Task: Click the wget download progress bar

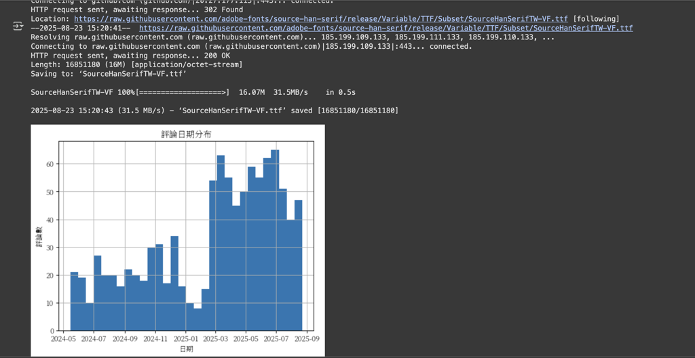Action: click(183, 93)
